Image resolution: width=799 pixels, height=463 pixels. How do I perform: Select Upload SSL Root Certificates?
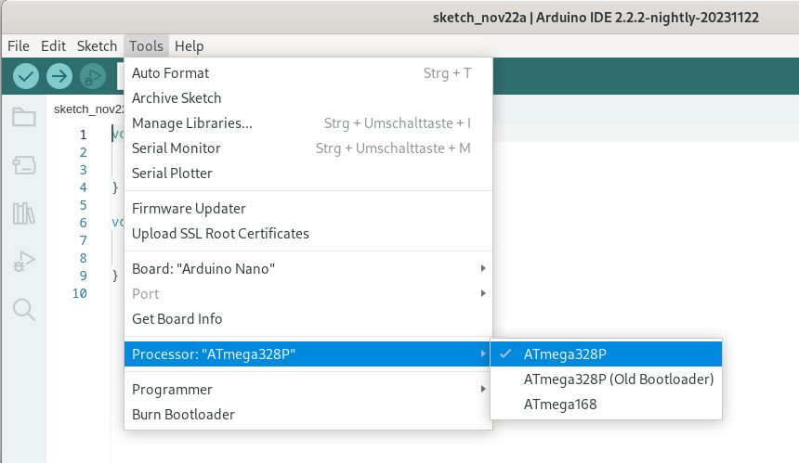308,234
